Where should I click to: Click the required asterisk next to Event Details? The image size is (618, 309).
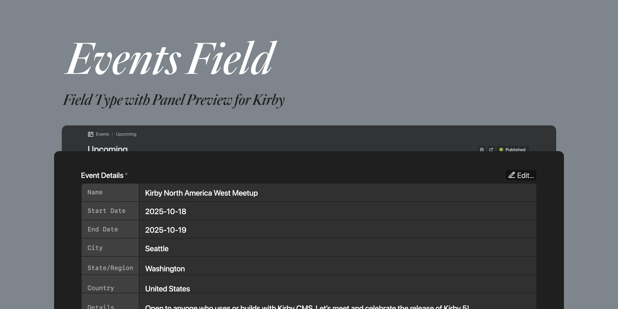tap(126, 174)
